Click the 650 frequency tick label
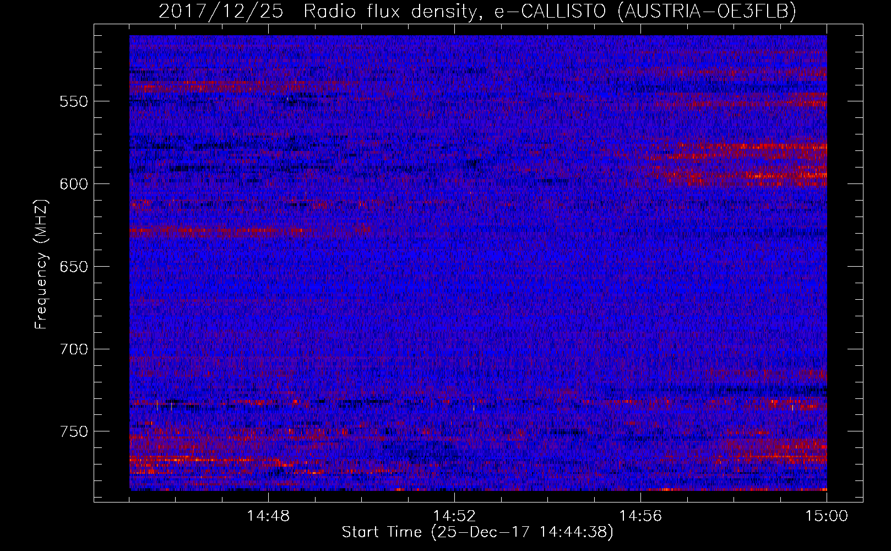891x551 pixels. [x=73, y=267]
